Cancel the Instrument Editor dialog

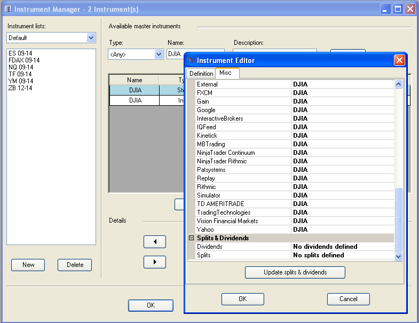(349, 299)
